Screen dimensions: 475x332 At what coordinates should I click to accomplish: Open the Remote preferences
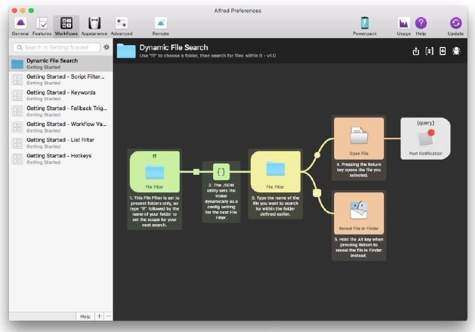160,26
